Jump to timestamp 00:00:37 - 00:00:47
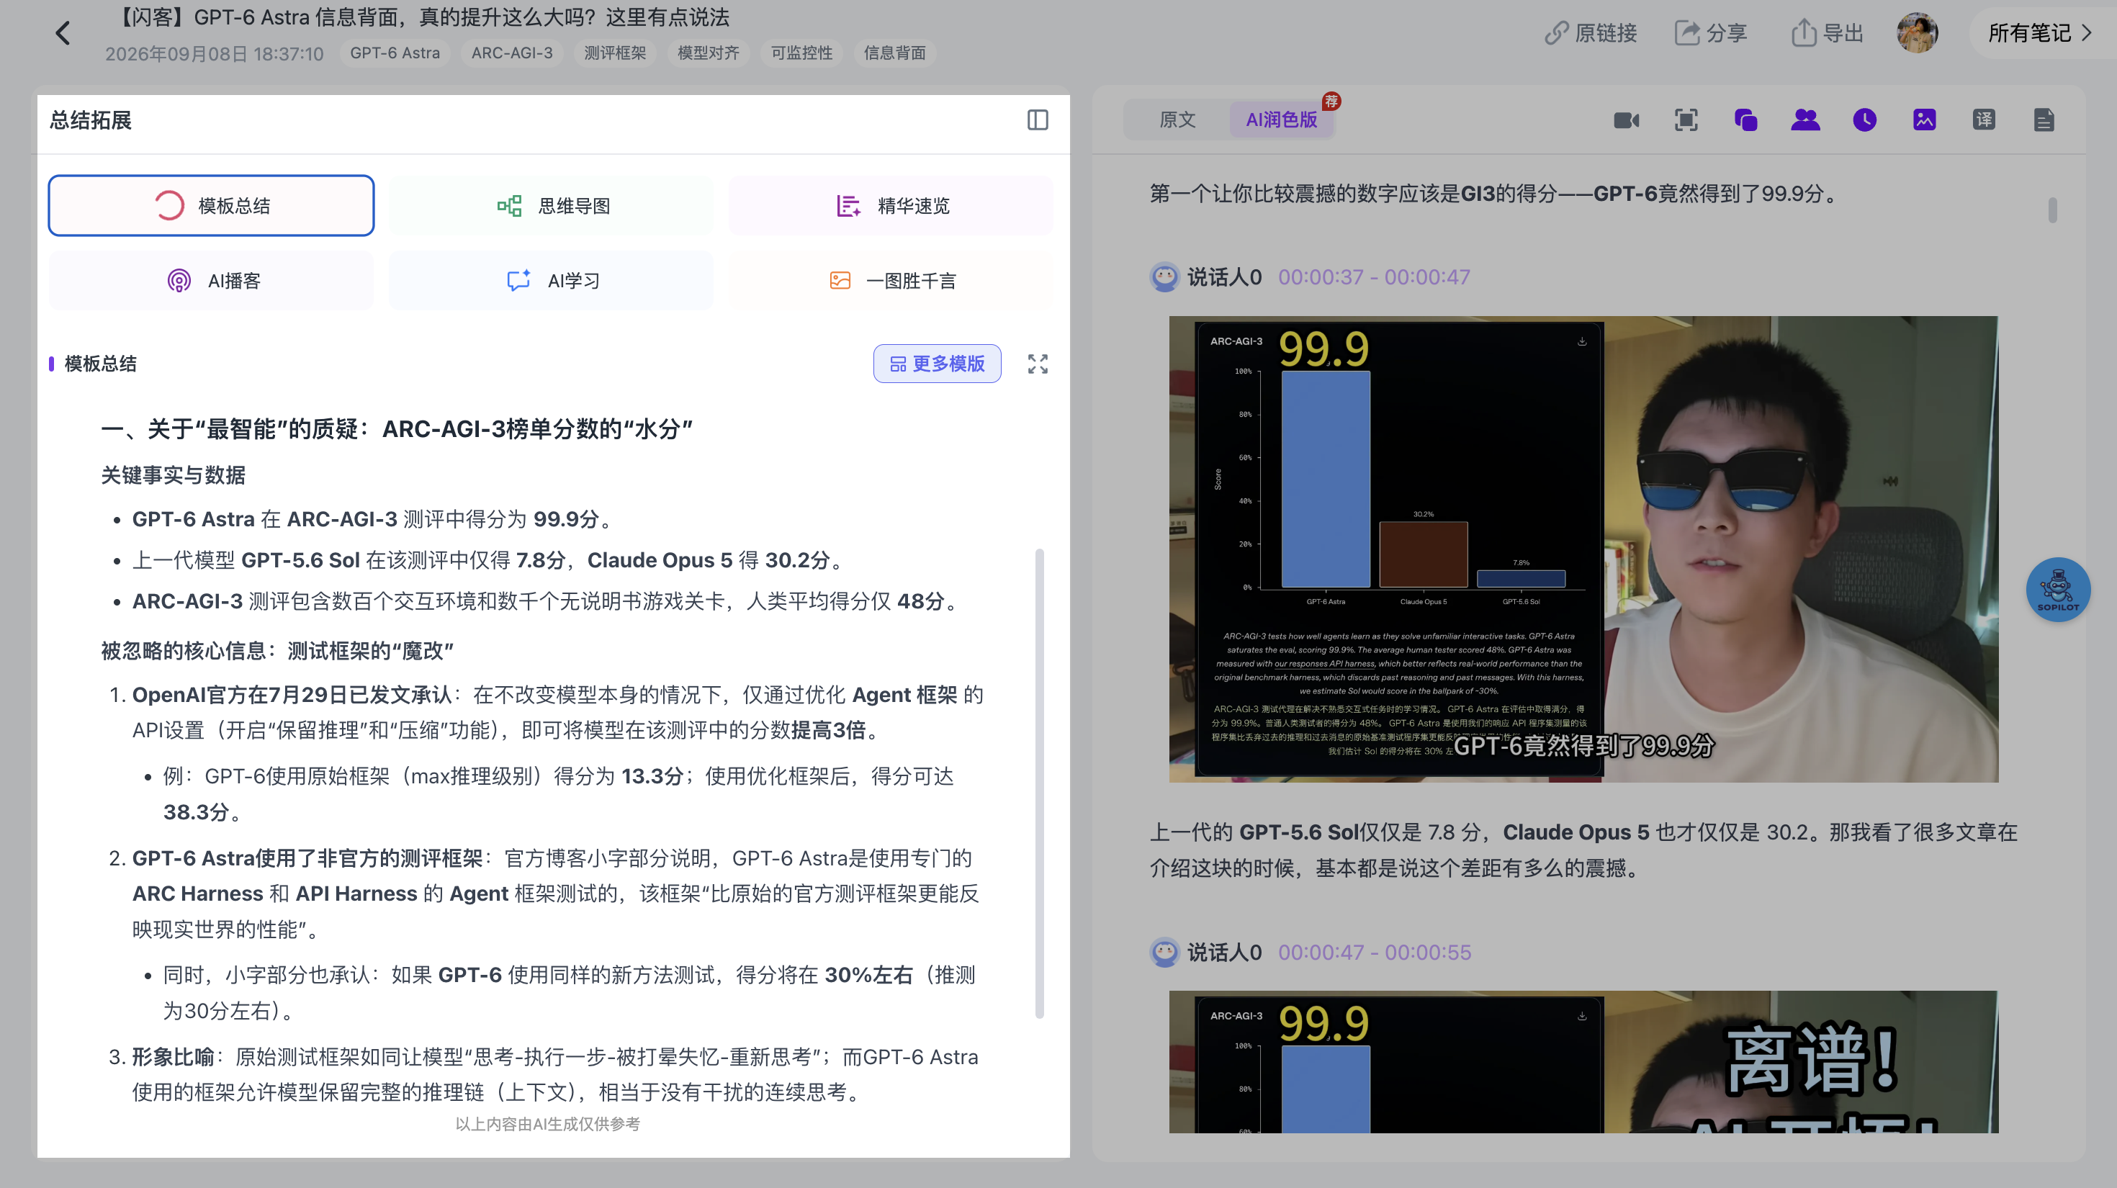Viewport: 2117px width, 1188px height. tap(1374, 277)
